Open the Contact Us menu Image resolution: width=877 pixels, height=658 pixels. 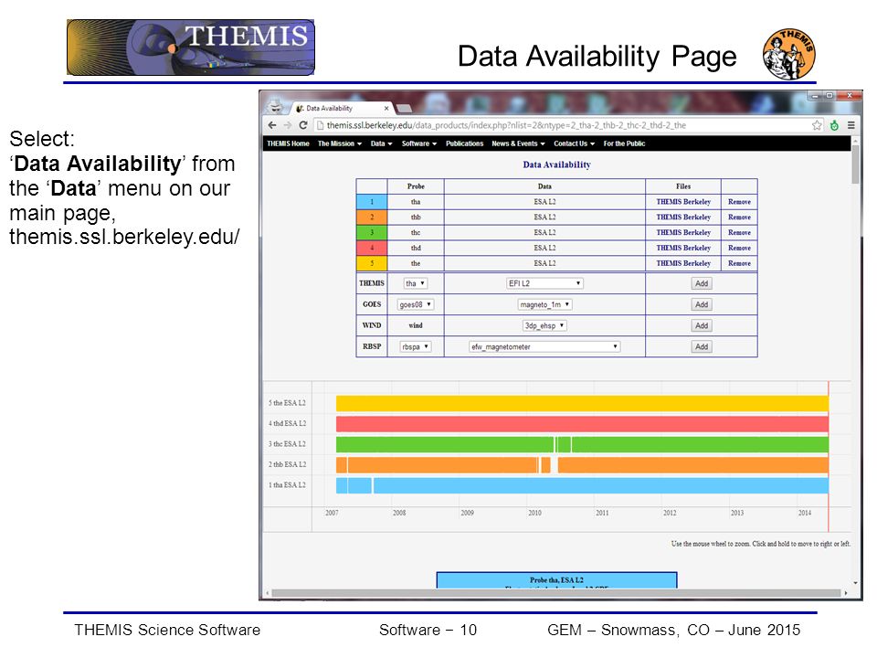coord(574,143)
